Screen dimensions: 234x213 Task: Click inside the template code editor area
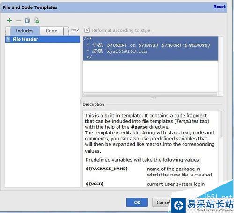click(x=151, y=64)
